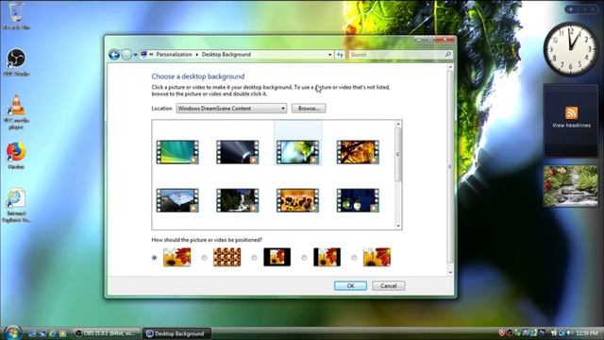Click the volume speaker tray icon

[x=569, y=333]
